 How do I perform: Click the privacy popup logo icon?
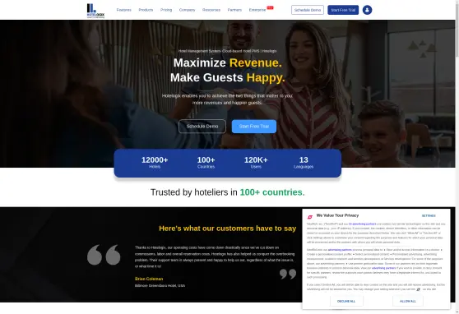point(310,217)
